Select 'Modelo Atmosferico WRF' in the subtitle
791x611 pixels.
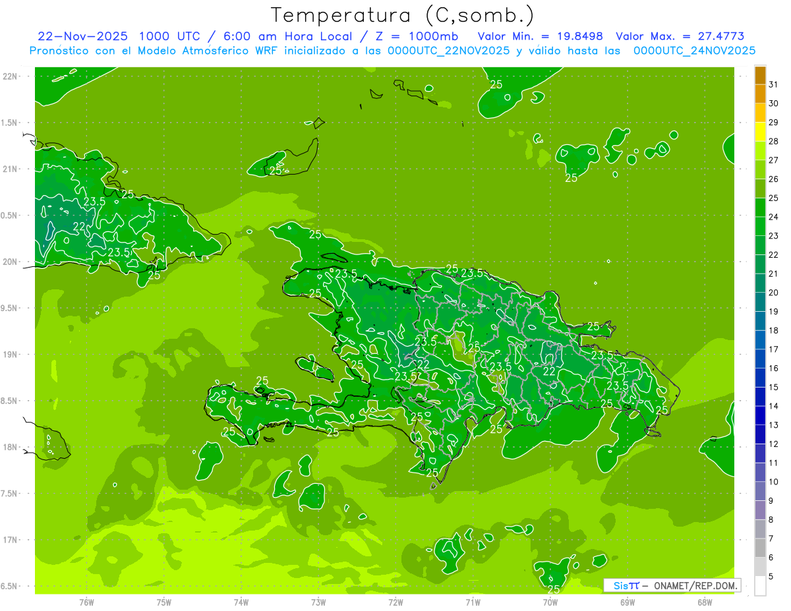pyautogui.click(x=206, y=51)
